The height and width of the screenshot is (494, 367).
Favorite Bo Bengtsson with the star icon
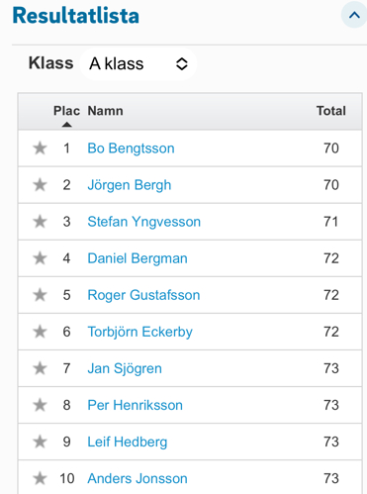coord(40,148)
